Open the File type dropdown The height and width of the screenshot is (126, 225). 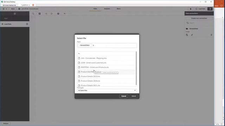(107, 90)
